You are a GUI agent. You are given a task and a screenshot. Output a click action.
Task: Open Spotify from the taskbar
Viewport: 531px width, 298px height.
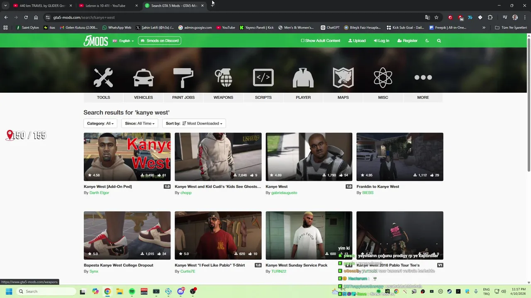tap(132, 291)
